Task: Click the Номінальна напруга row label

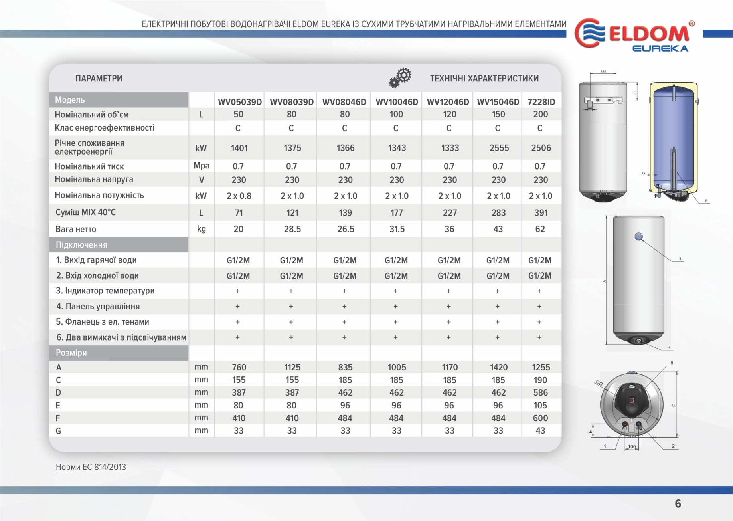Action: point(94,179)
